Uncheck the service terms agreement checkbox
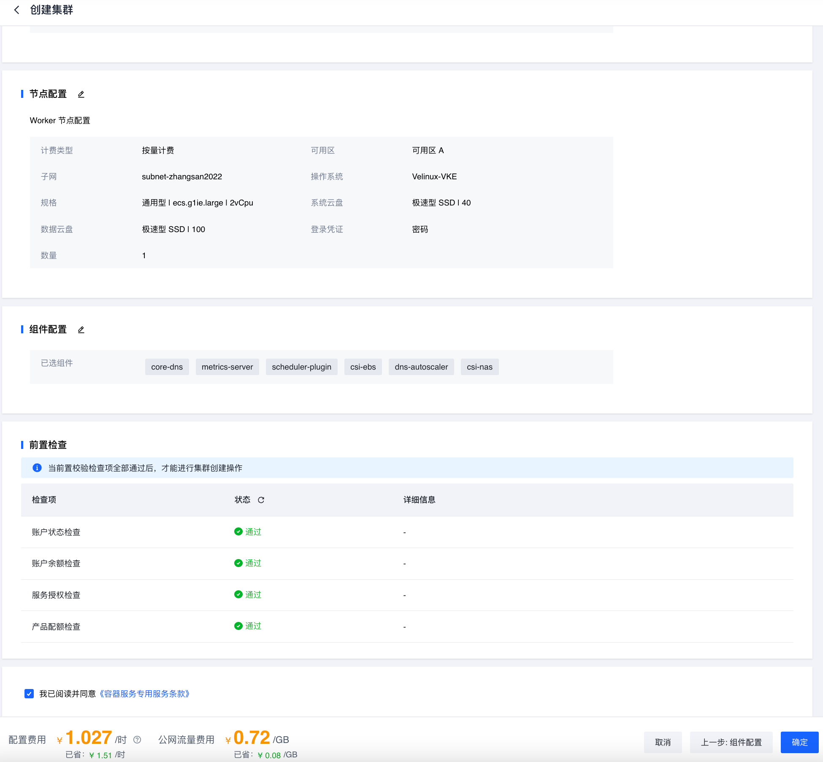Viewport: 823px width, 762px height. [x=29, y=694]
